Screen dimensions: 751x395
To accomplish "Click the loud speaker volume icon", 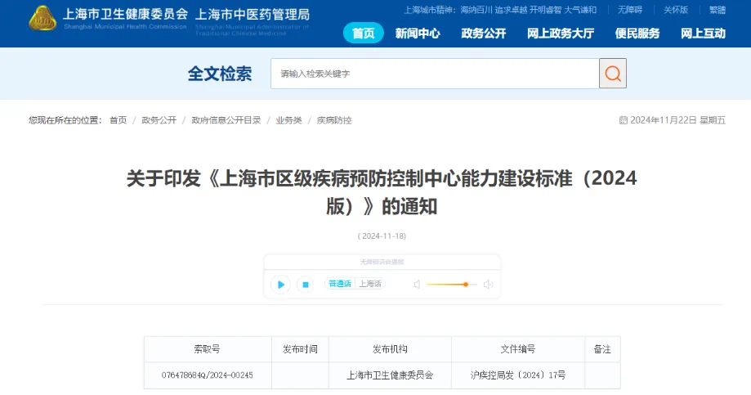I will point(488,285).
